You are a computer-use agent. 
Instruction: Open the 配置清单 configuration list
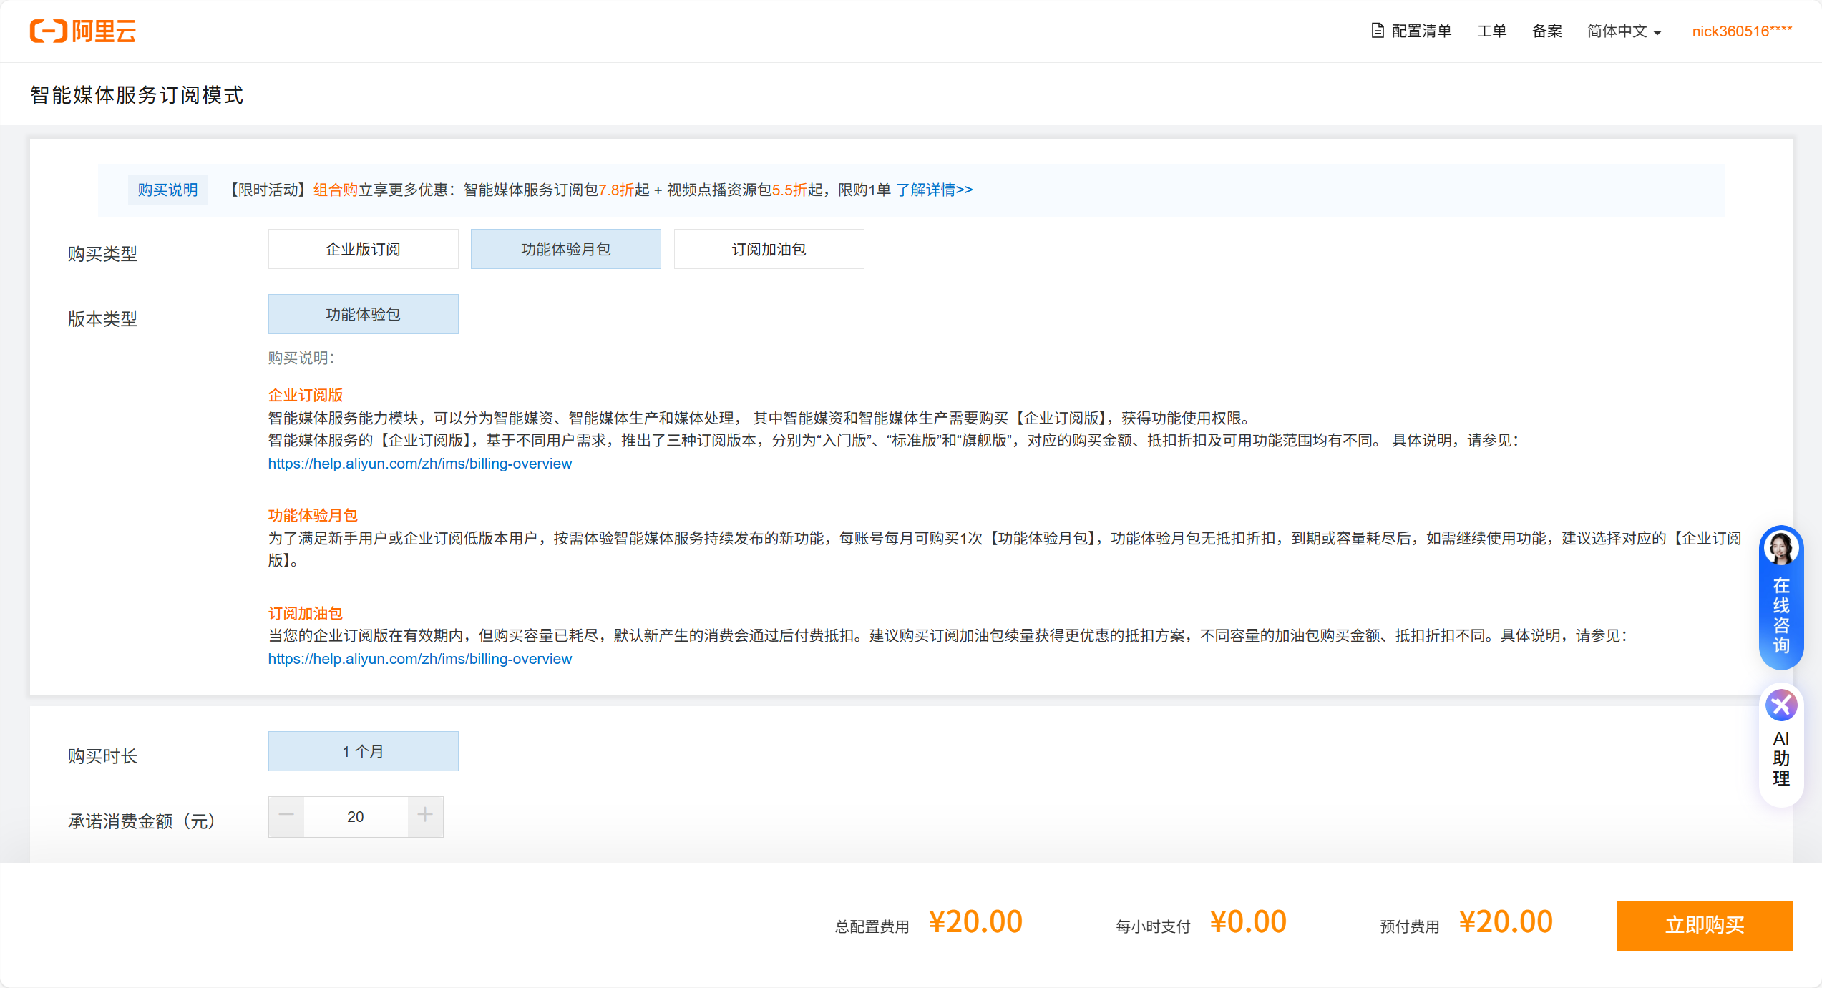tap(1411, 31)
